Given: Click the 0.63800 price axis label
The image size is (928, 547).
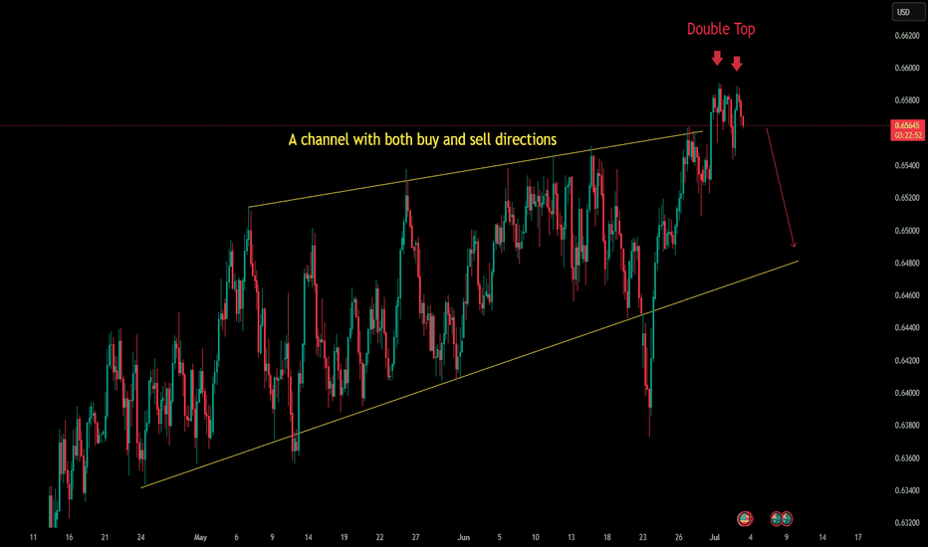Looking at the screenshot, I should pyautogui.click(x=907, y=426).
